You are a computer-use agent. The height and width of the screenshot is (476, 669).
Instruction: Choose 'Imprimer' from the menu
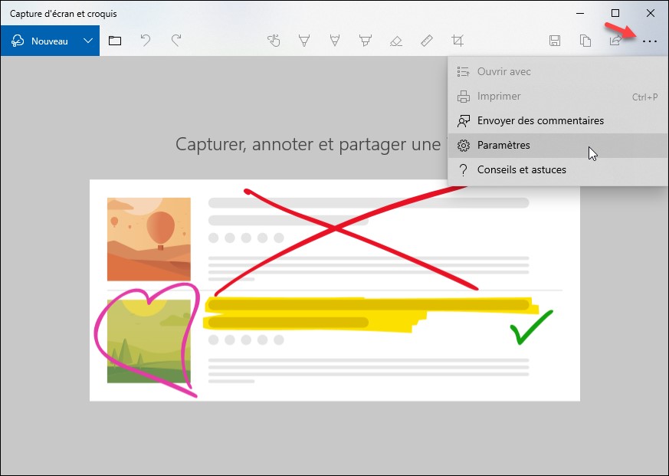click(x=499, y=97)
